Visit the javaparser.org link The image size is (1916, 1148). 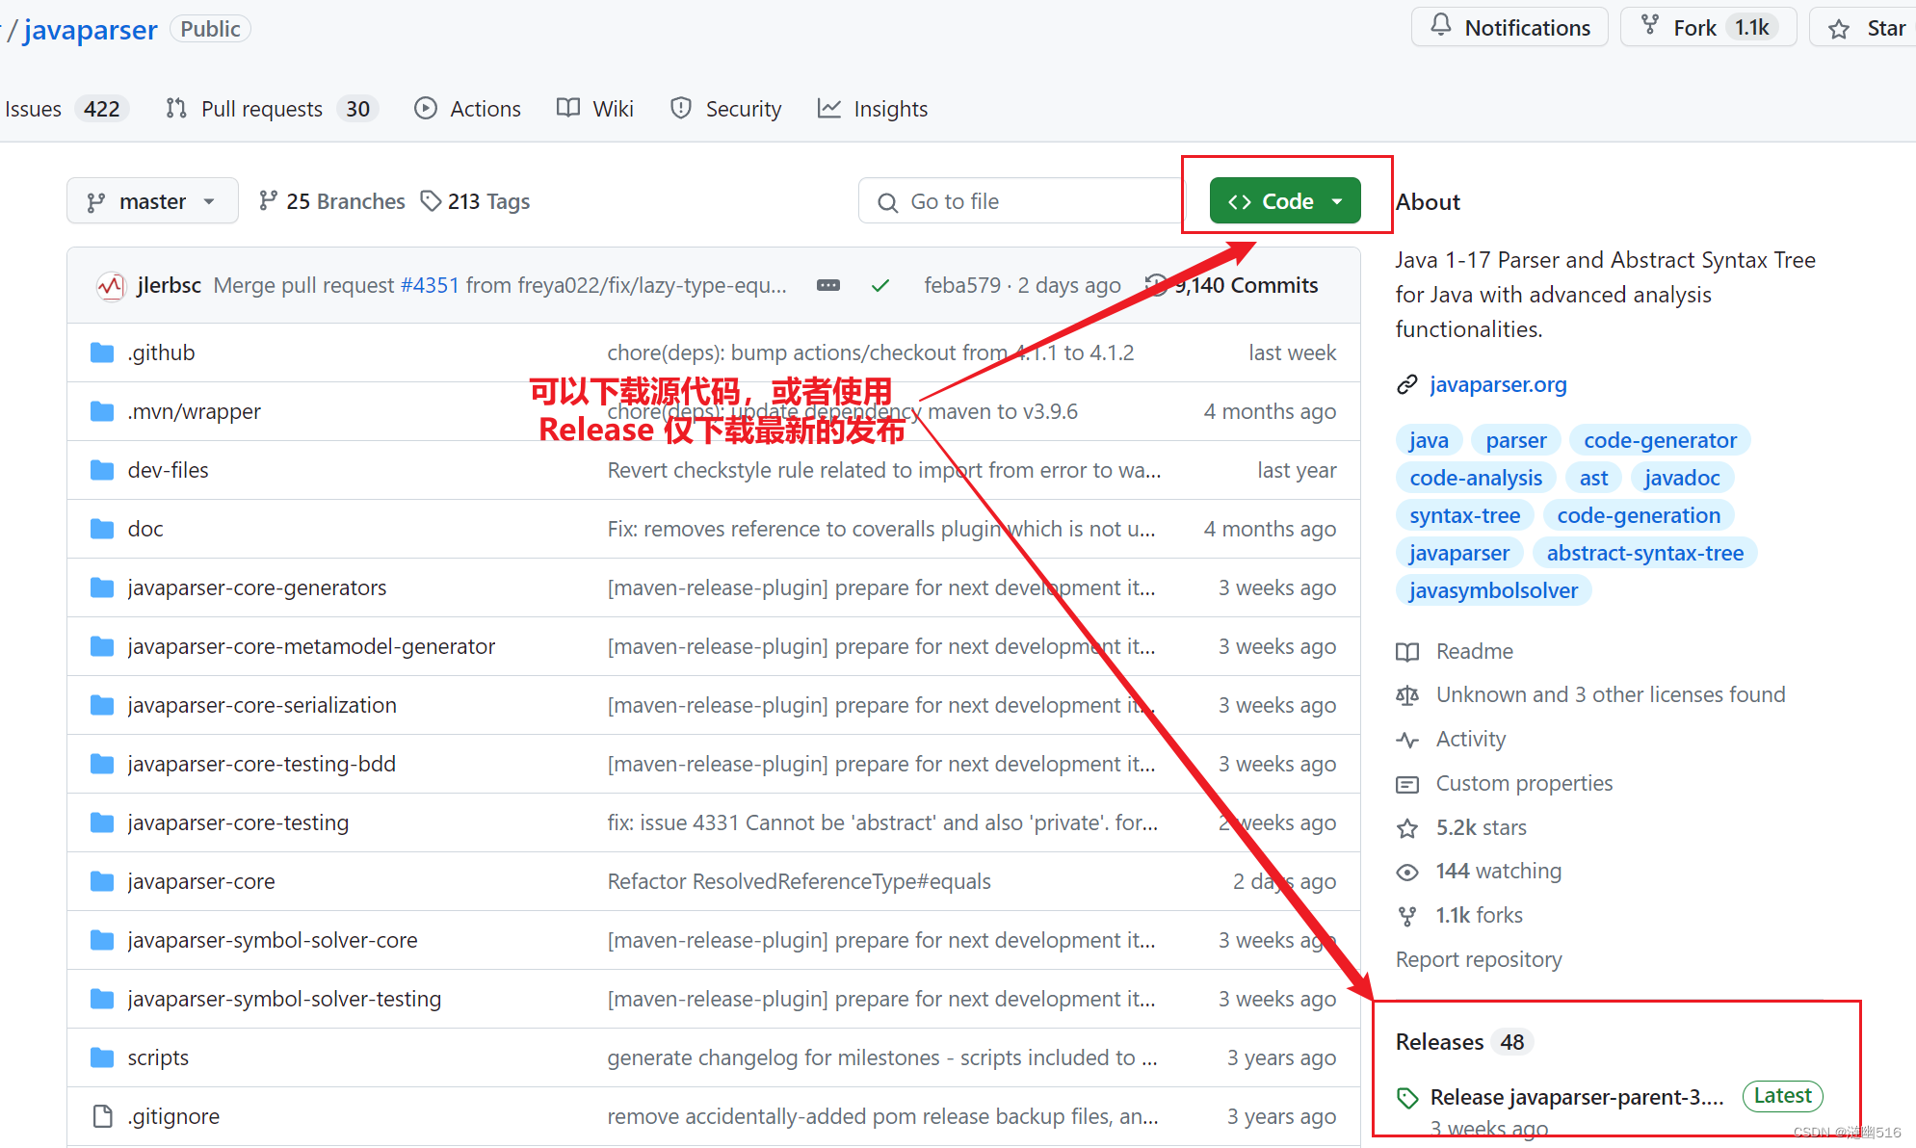(1498, 383)
